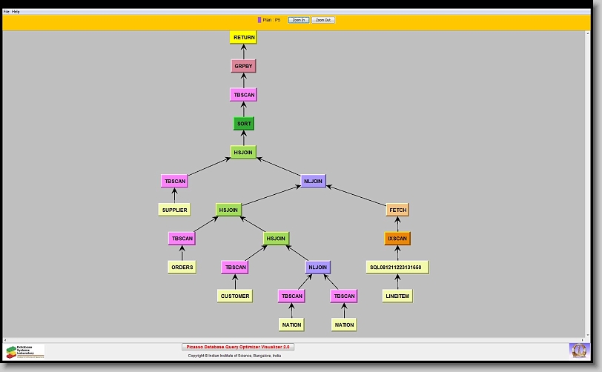Click the SUPPLIER table node
The width and height of the screenshot is (602, 372).
174,210
